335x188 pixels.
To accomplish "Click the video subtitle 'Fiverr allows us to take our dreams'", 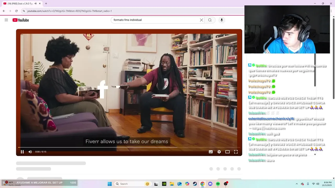I will [x=127, y=142].
